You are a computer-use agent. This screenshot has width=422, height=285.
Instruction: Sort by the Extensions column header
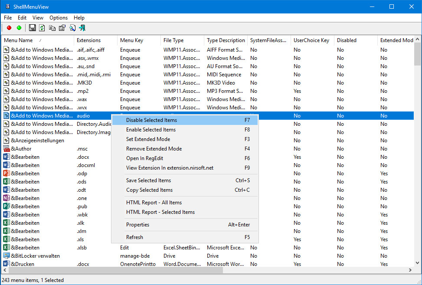tap(95, 40)
